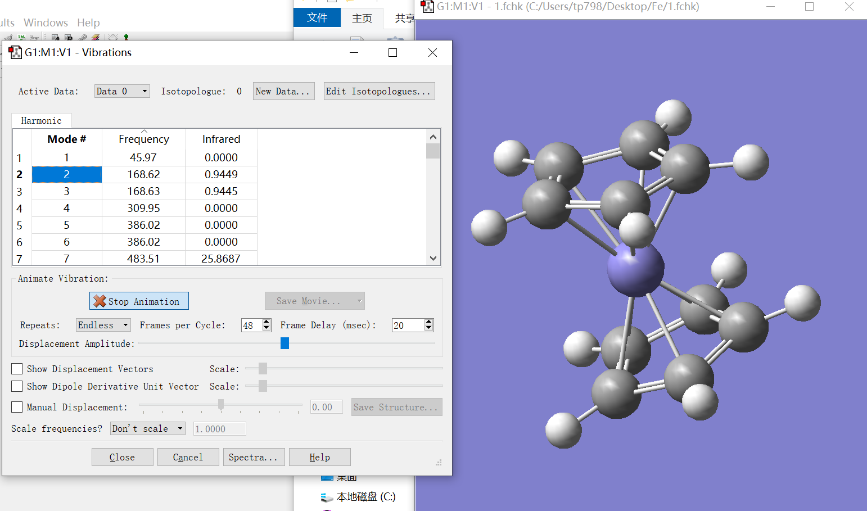Screen dimensions: 867x511
Task: Click the Edit Isotopologues... button
Action: pos(379,91)
